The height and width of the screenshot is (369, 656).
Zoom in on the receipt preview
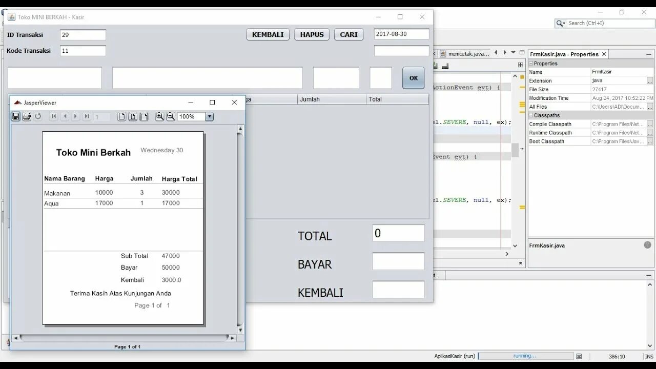tap(159, 116)
